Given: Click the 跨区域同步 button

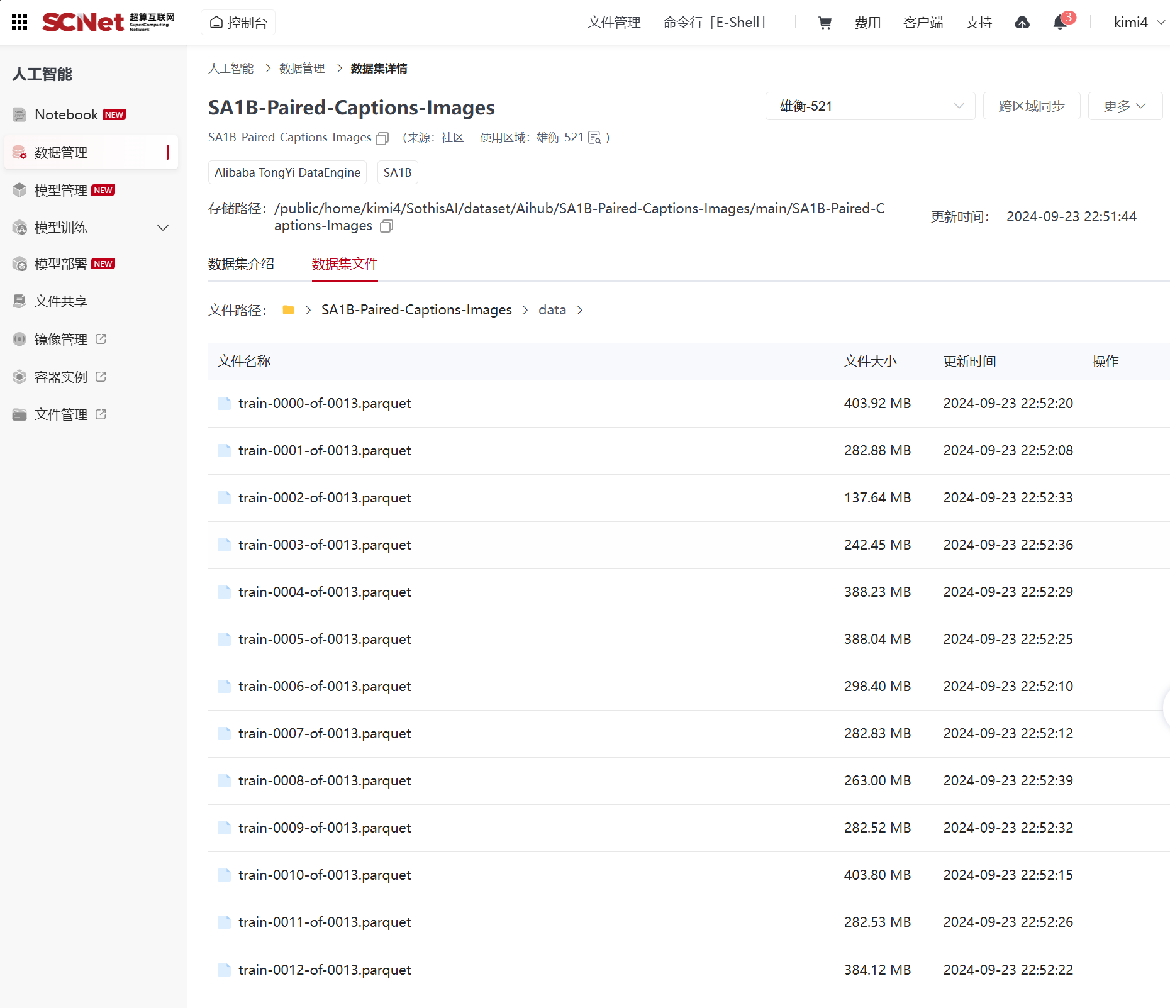Looking at the screenshot, I should pyautogui.click(x=1031, y=106).
